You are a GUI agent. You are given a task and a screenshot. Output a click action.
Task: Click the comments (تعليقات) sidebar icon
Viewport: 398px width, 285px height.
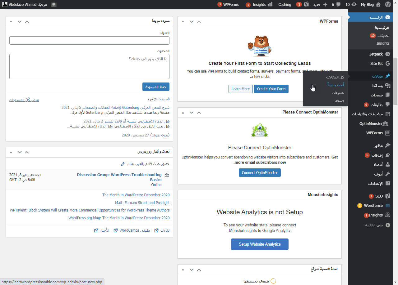(387, 105)
